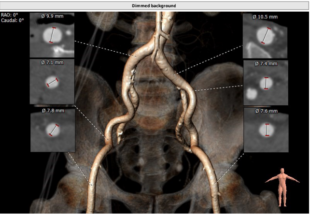
Task: Click the Ø 7.1 mm diameter text label
Action: [x=52, y=62]
